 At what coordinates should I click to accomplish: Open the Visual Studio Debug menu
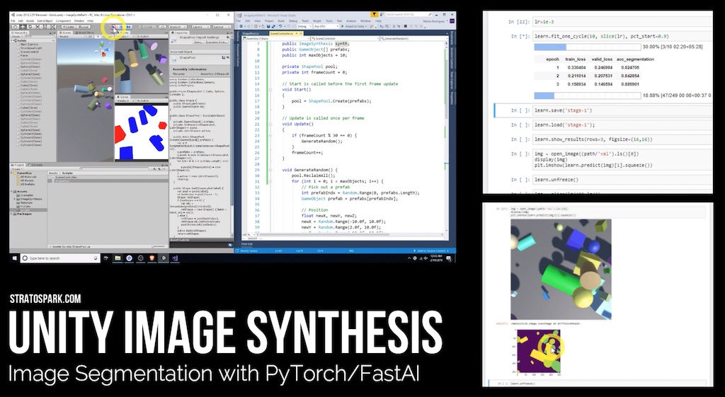pos(293,21)
